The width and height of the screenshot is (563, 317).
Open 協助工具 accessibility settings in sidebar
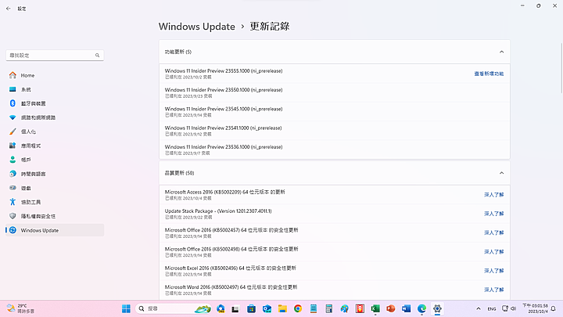click(55, 202)
